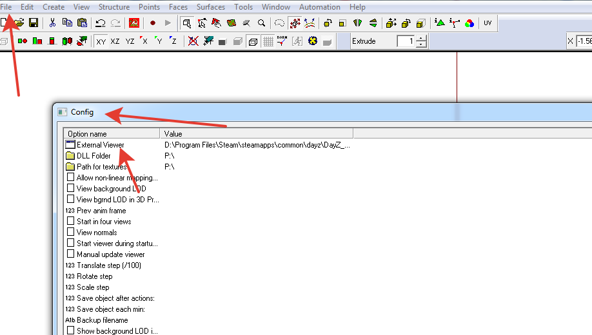Open the Surfaces menu
The image size is (592, 335).
(x=211, y=7)
